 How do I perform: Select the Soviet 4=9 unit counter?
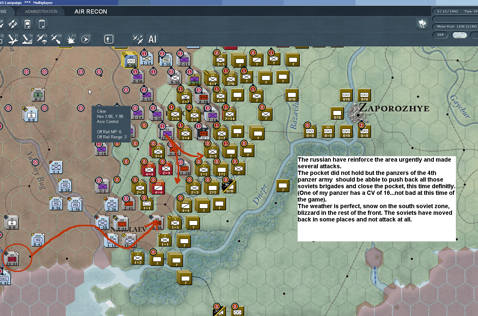221,96
